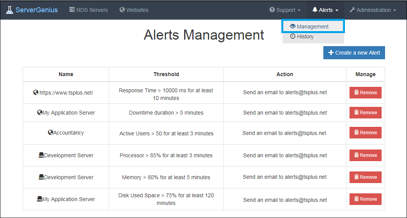Open History from the Alerts menu
Viewport: 407px width, 218px height.
pyautogui.click(x=305, y=37)
